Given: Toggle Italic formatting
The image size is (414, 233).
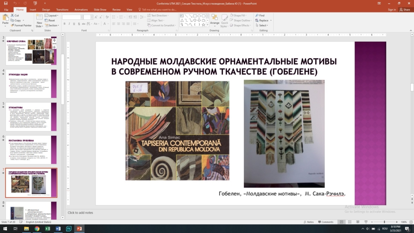Looking at the screenshot, I should click(69, 24).
